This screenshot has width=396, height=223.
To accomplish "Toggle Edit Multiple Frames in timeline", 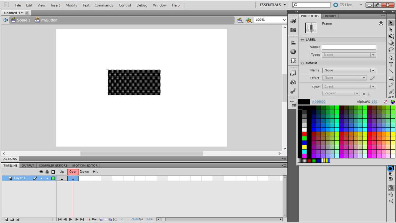I will [x=110, y=219].
